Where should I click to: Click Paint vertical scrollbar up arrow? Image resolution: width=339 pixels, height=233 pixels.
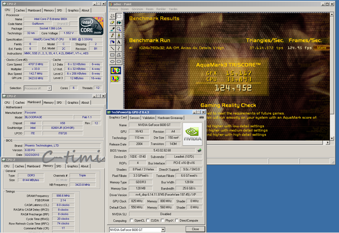pyautogui.click(x=332, y=15)
